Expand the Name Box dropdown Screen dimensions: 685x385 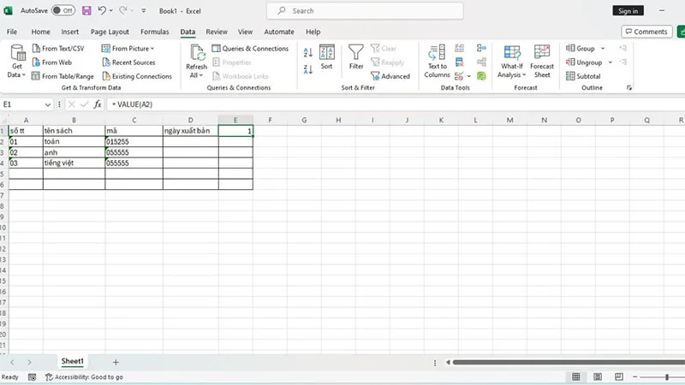(x=48, y=104)
